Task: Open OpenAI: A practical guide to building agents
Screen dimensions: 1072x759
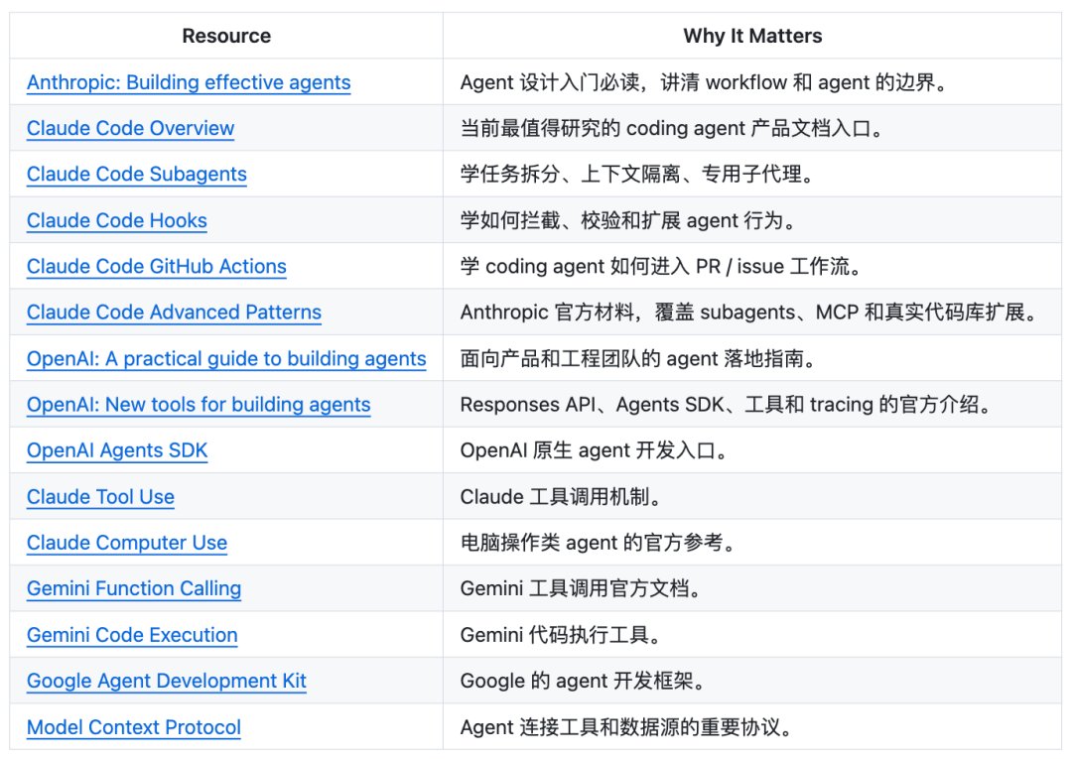Action: 226,358
